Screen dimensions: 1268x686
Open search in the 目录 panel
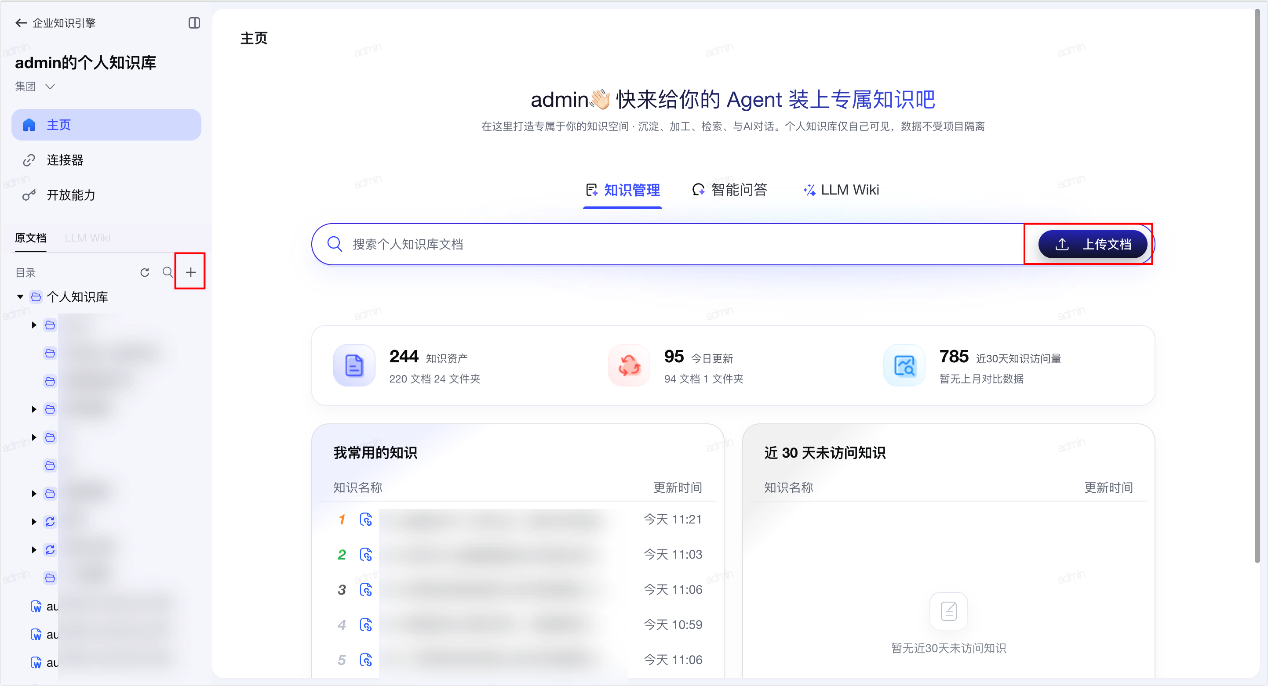click(x=168, y=272)
